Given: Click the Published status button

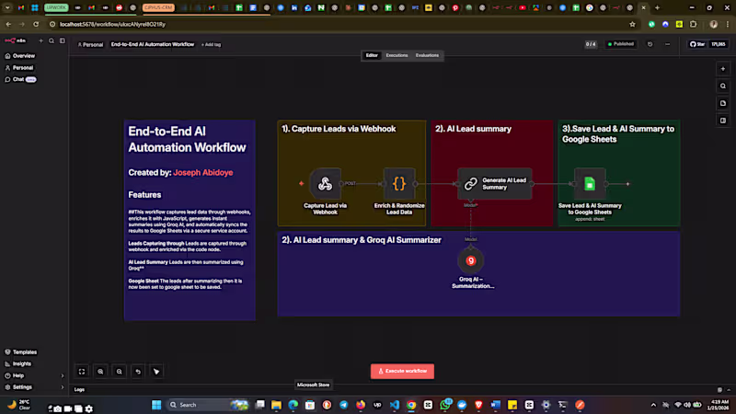Looking at the screenshot, I should [x=620, y=44].
